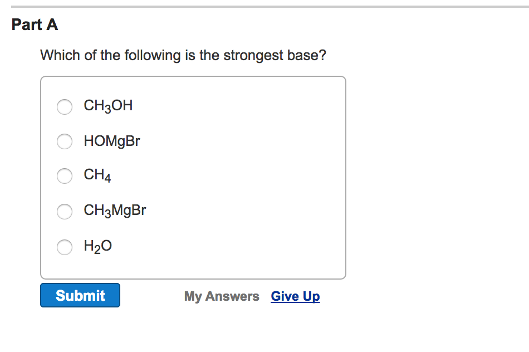Viewport: 529px width, 352px height.
Task: Click the HOMgBr answer label text
Action: [111, 141]
